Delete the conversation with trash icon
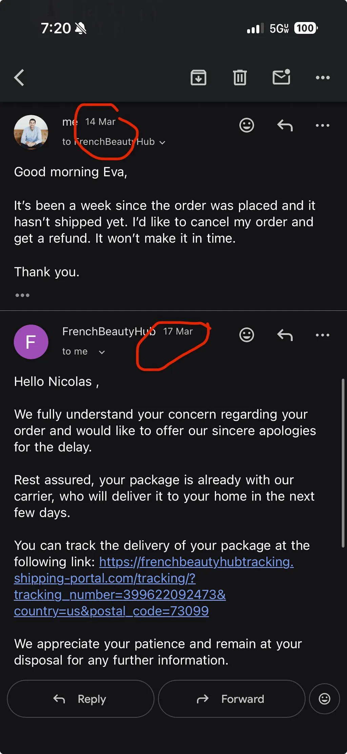 coord(240,78)
